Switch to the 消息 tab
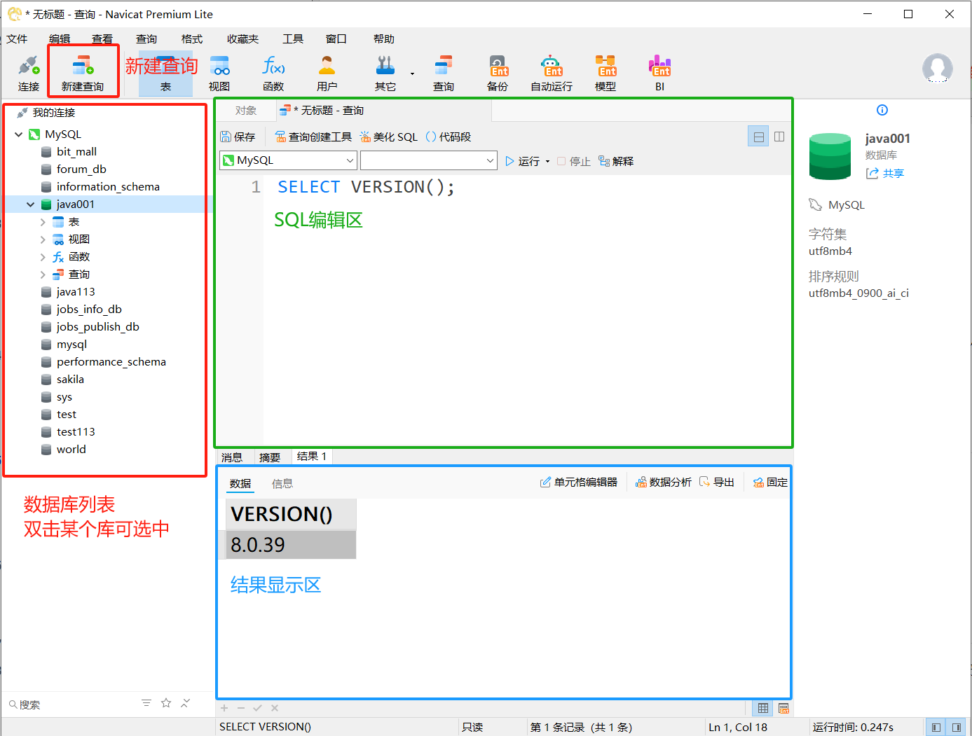Viewport: 972px width, 736px height. coord(232,457)
